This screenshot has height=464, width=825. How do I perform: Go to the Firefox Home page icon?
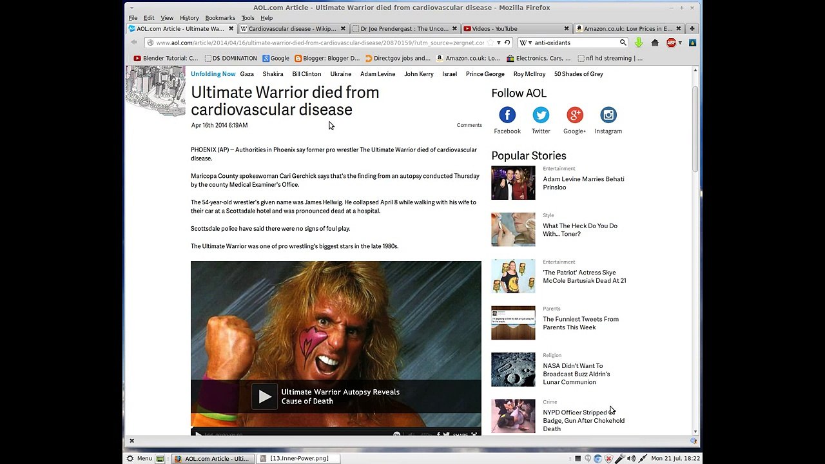click(x=655, y=43)
